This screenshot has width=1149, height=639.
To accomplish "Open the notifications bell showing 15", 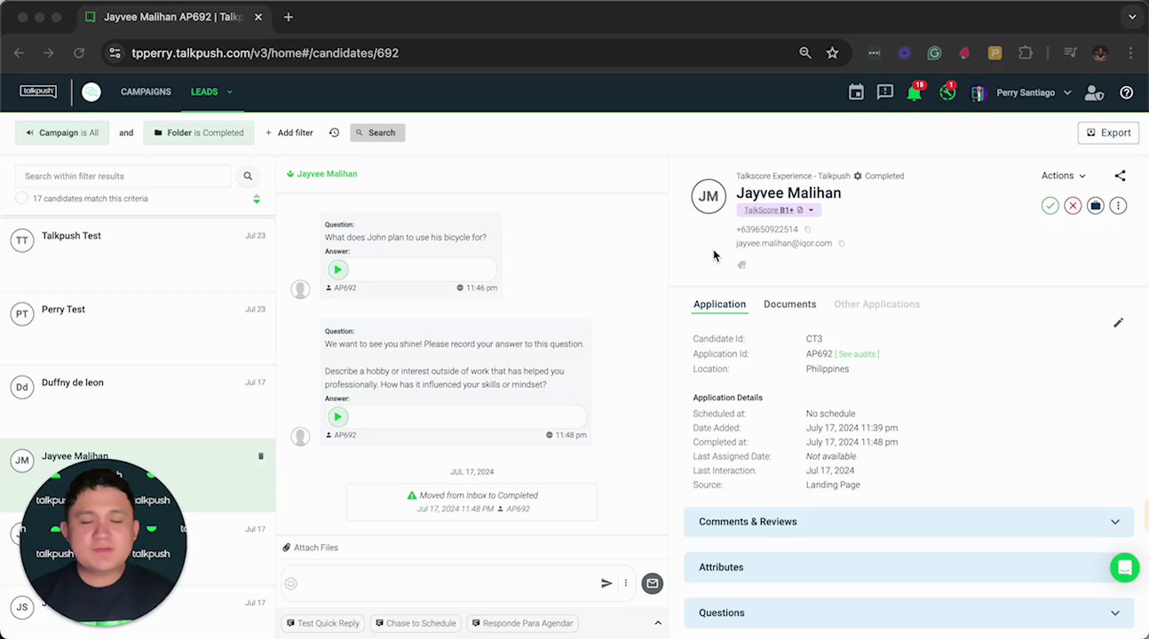I will [915, 92].
